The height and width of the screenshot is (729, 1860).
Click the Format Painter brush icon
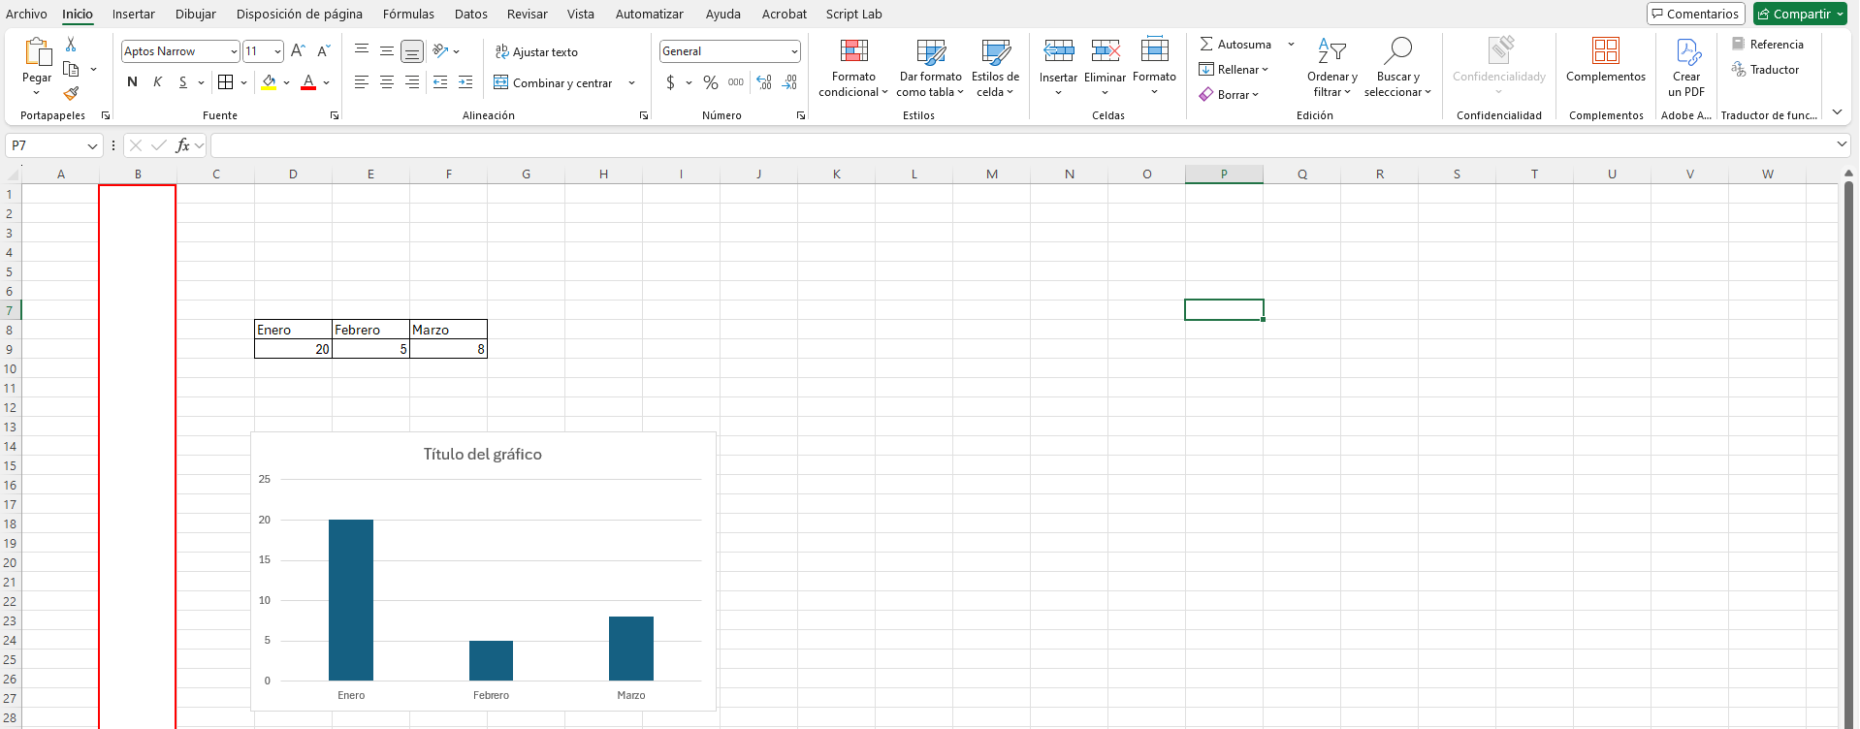[71, 94]
